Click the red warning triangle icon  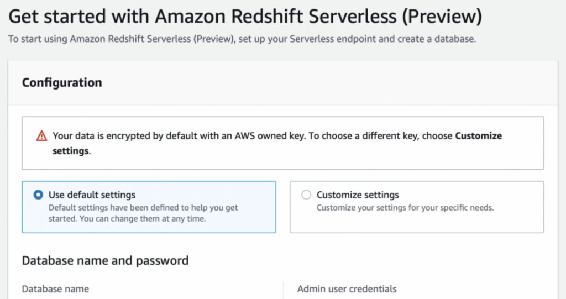pyautogui.click(x=41, y=135)
